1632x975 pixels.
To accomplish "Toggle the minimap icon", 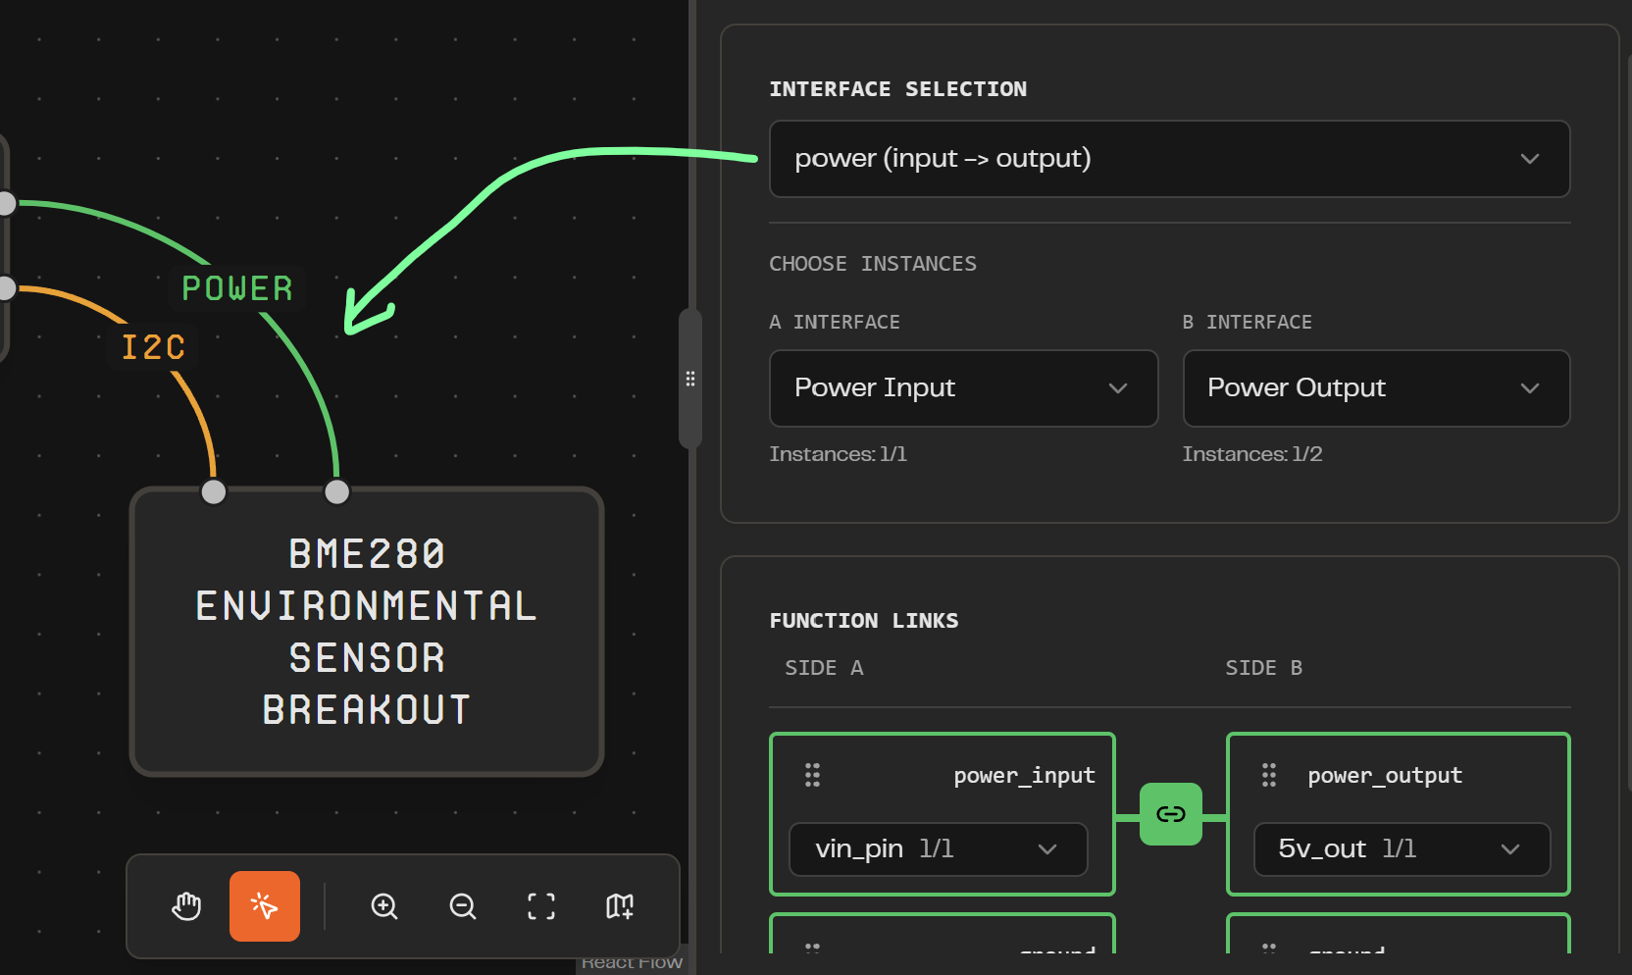I will [x=620, y=906].
